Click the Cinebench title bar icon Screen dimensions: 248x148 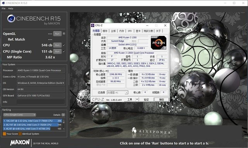pos(3,3)
